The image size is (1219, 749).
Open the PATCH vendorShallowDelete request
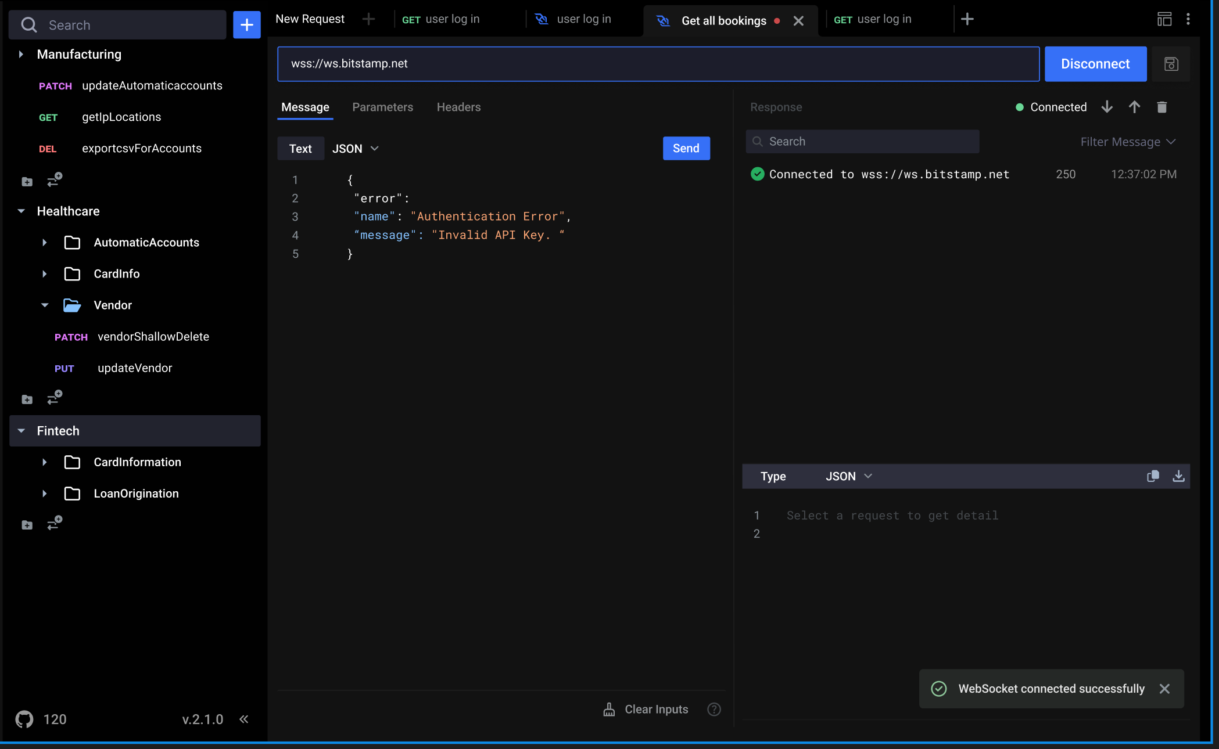pyautogui.click(x=132, y=337)
